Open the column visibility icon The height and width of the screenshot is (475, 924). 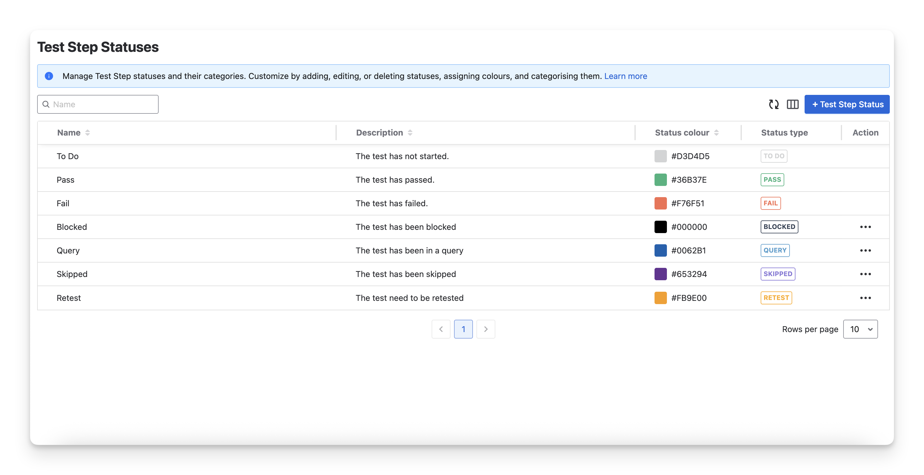[x=793, y=104]
